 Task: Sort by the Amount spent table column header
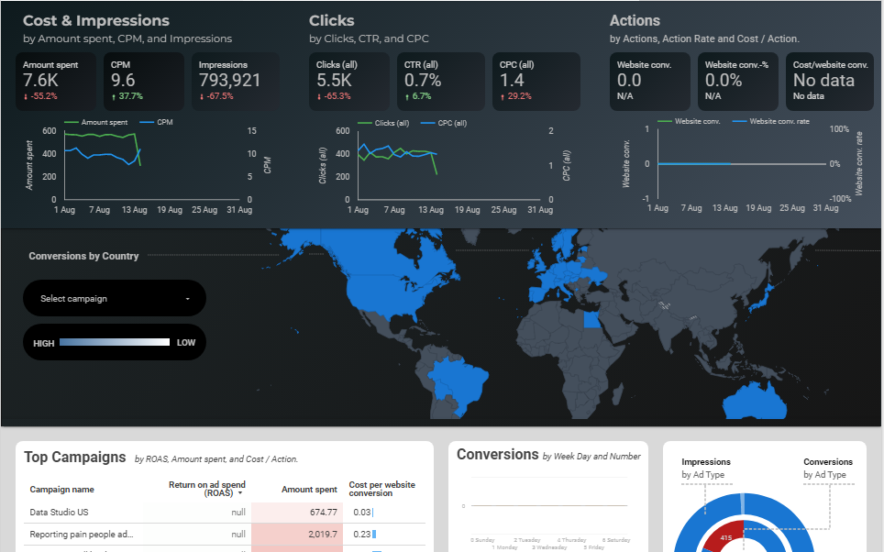point(309,490)
